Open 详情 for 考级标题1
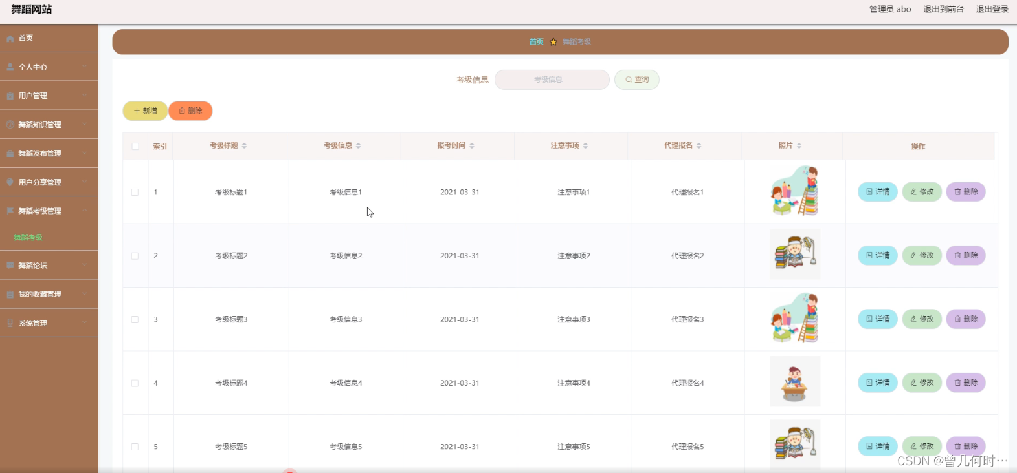Viewport: 1017px width, 473px height. point(878,192)
